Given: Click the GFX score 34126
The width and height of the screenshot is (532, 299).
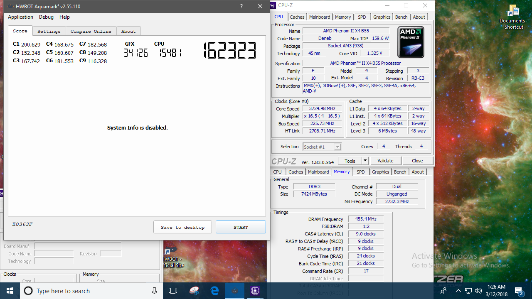Looking at the screenshot, I should click(135, 53).
